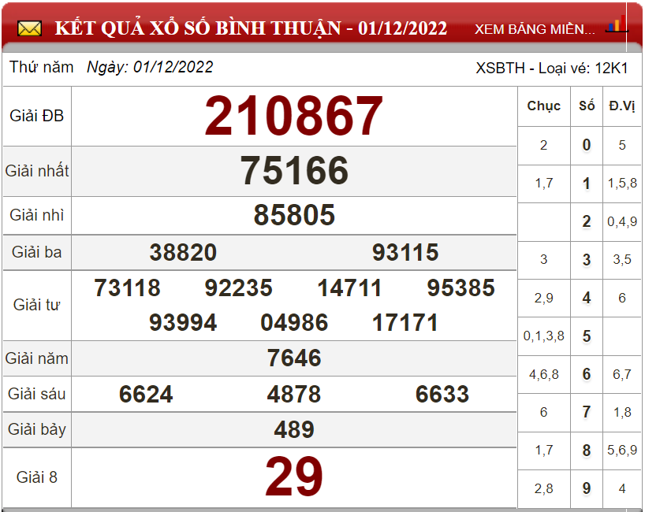Click Đ.Vị cell showing 6,7
Image resolution: width=645 pixels, height=512 pixels.
pyautogui.click(x=622, y=374)
